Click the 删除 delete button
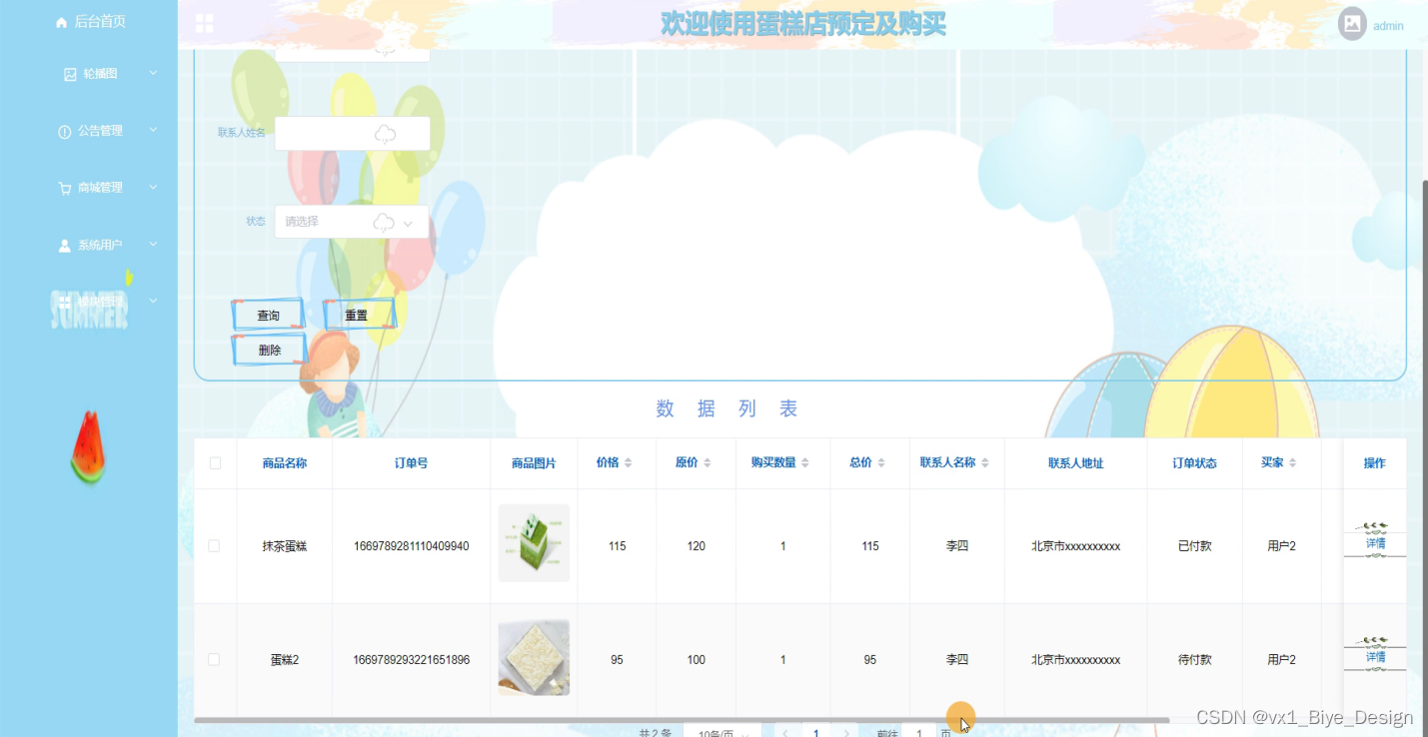The height and width of the screenshot is (737, 1428). coord(269,350)
